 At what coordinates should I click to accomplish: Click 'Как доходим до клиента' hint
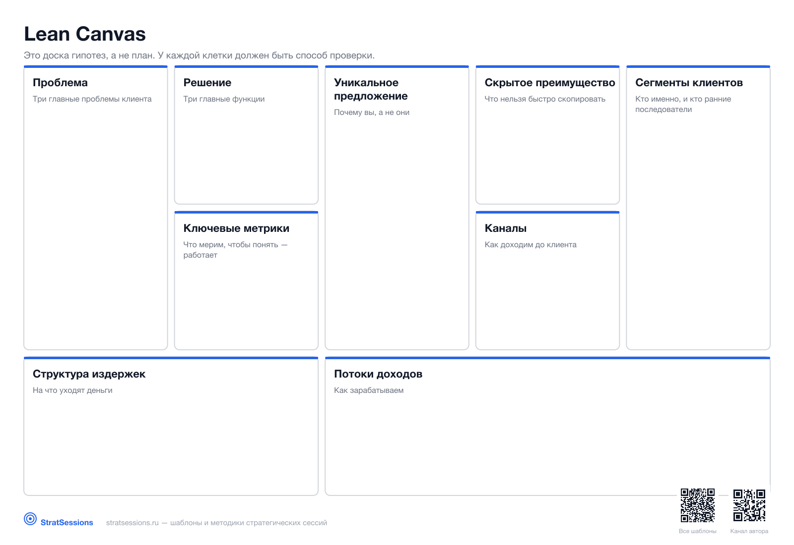point(530,245)
